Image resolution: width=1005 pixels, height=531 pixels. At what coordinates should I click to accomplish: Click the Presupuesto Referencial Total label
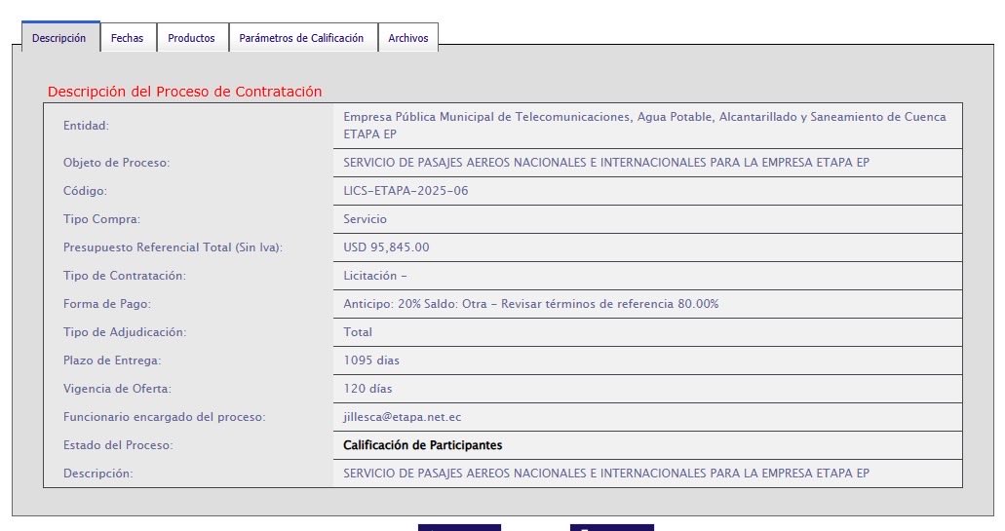(173, 247)
